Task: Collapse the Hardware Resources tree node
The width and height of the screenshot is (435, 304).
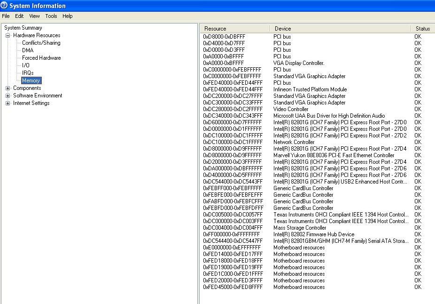Action: point(8,35)
